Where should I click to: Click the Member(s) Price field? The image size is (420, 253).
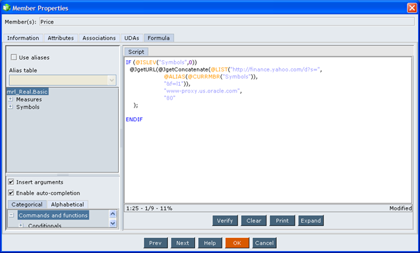pos(227,22)
